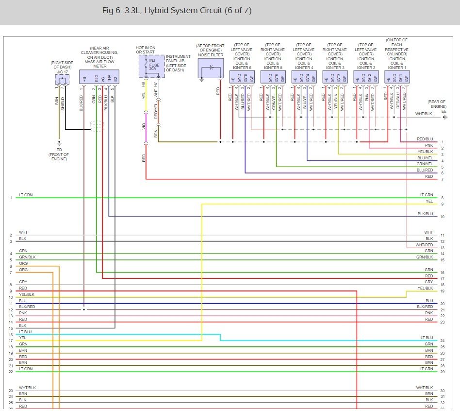
Task: Click the RED/BLU wire label at right pin 1
Action: pos(425,139)
